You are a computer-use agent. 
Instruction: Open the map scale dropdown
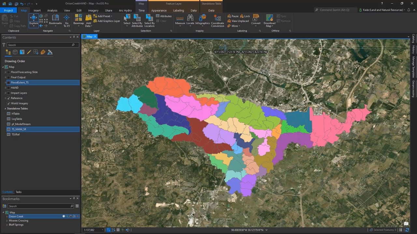point(103,230)
